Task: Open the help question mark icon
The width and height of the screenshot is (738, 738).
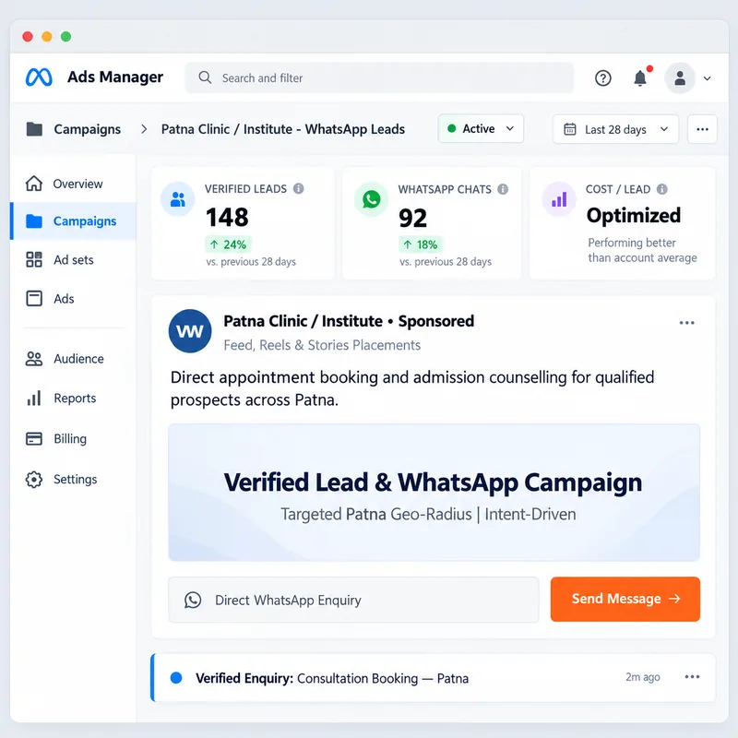Action: click(x=603, y=78)
